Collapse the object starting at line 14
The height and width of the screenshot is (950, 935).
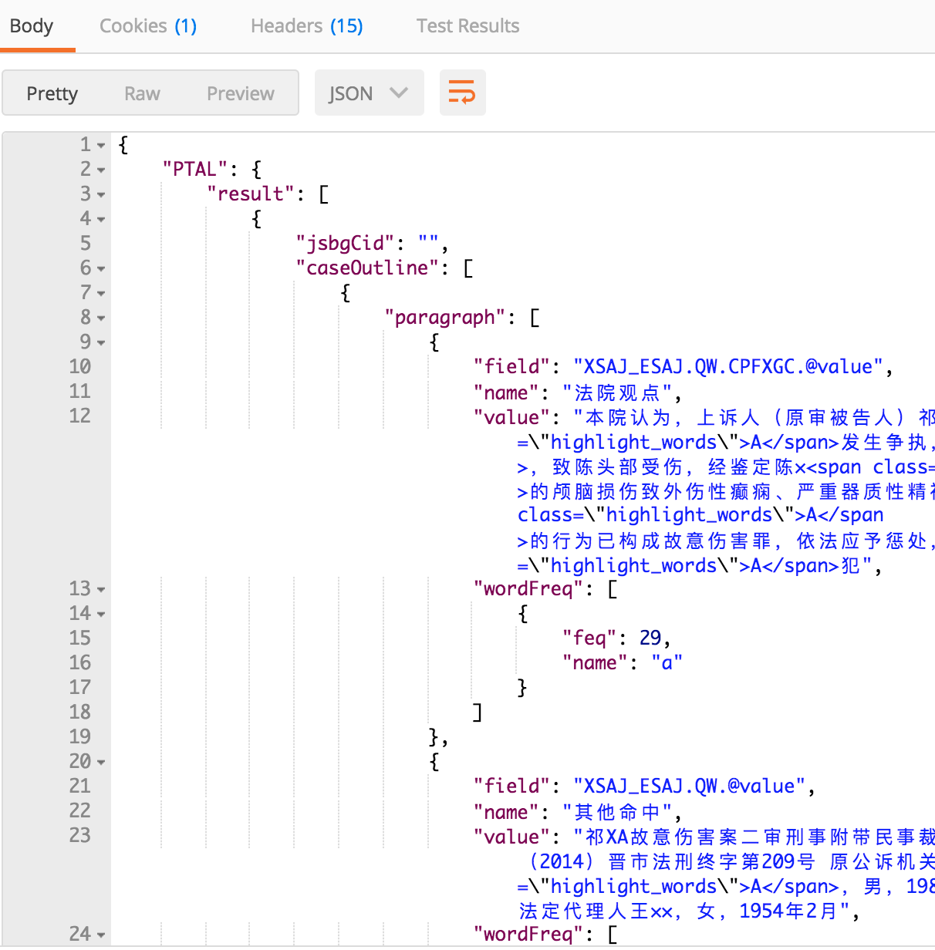[x=103, y=613]
